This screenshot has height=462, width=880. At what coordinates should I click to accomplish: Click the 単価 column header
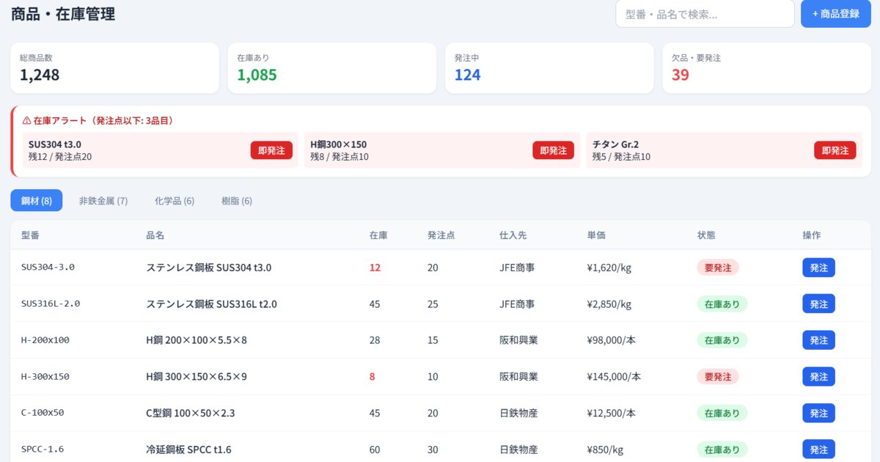click(596, 235)
